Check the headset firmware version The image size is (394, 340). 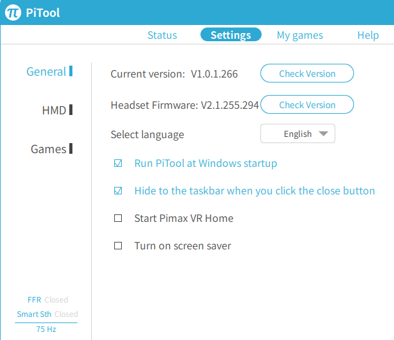pyautogui.click(x=307, y=105)
